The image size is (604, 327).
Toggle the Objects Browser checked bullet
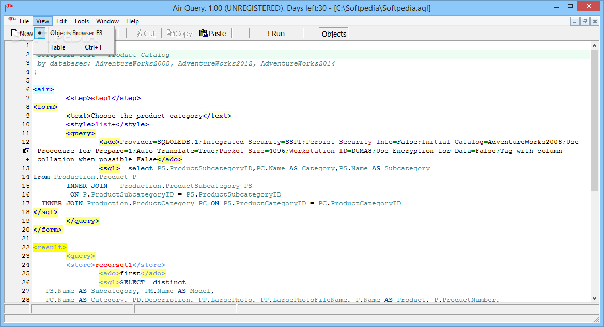tap(40, 33)
